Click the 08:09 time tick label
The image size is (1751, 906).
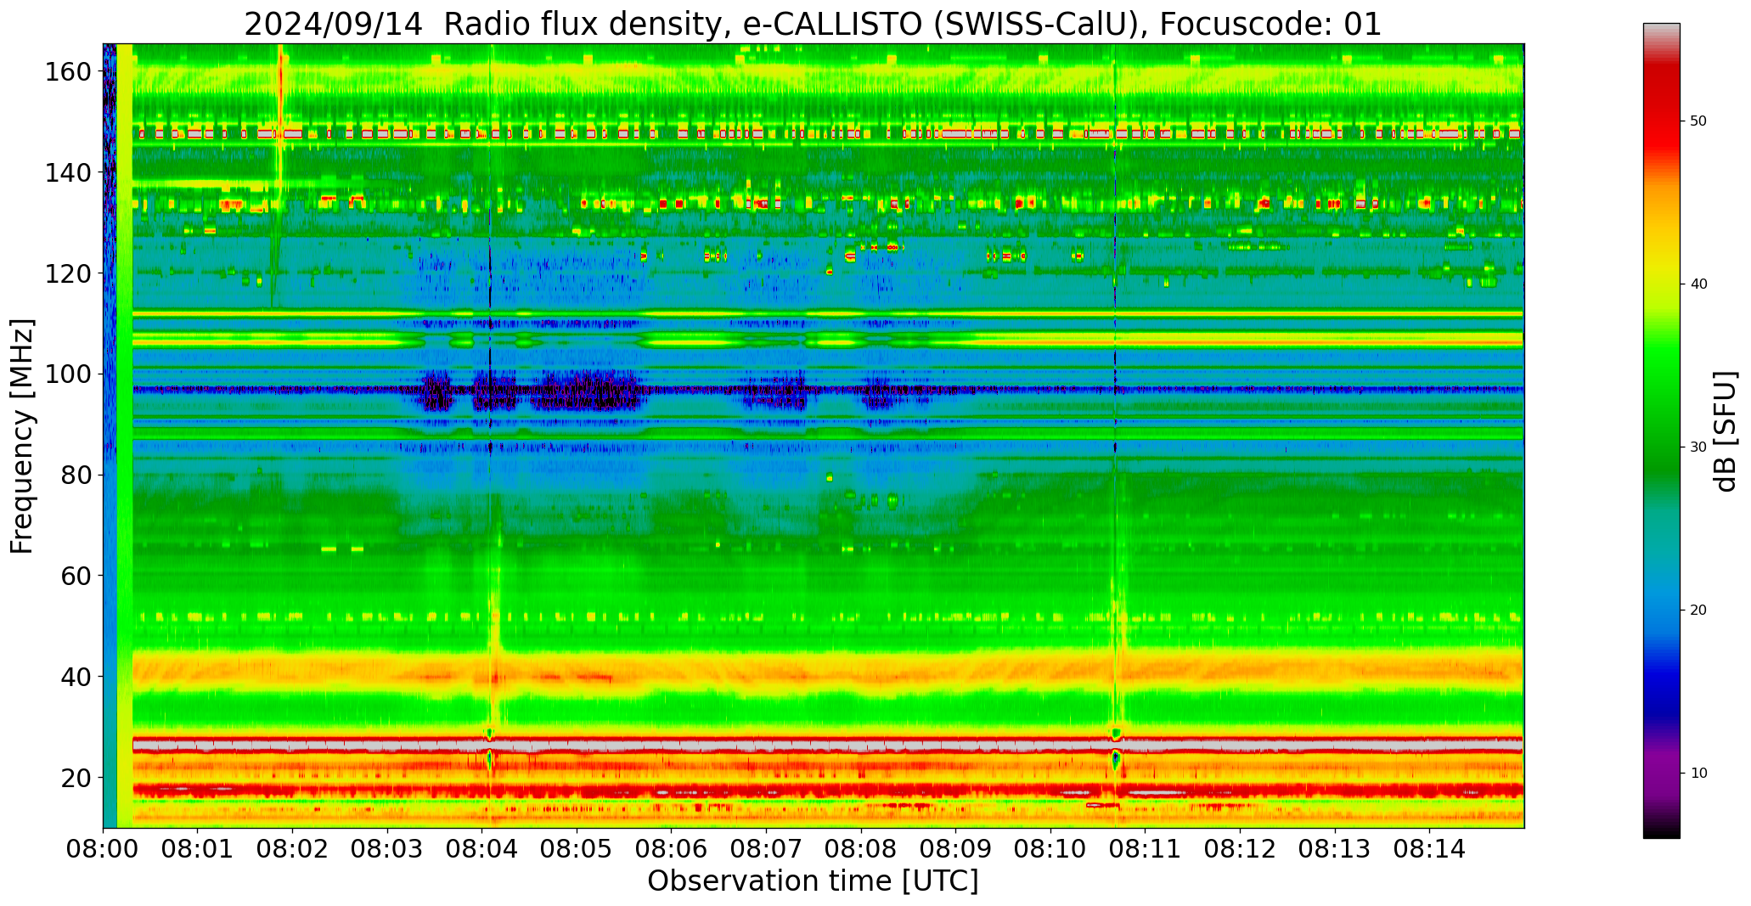point(956,849)
